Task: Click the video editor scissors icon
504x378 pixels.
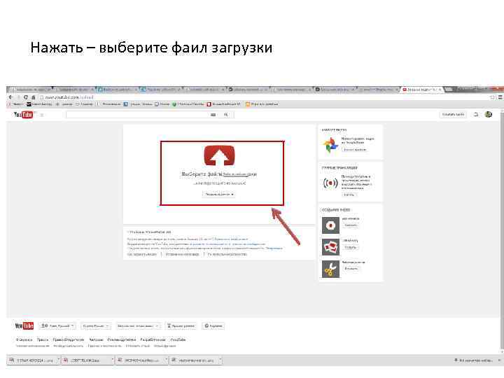Action: pyautogui.click(x=330, y=269)
